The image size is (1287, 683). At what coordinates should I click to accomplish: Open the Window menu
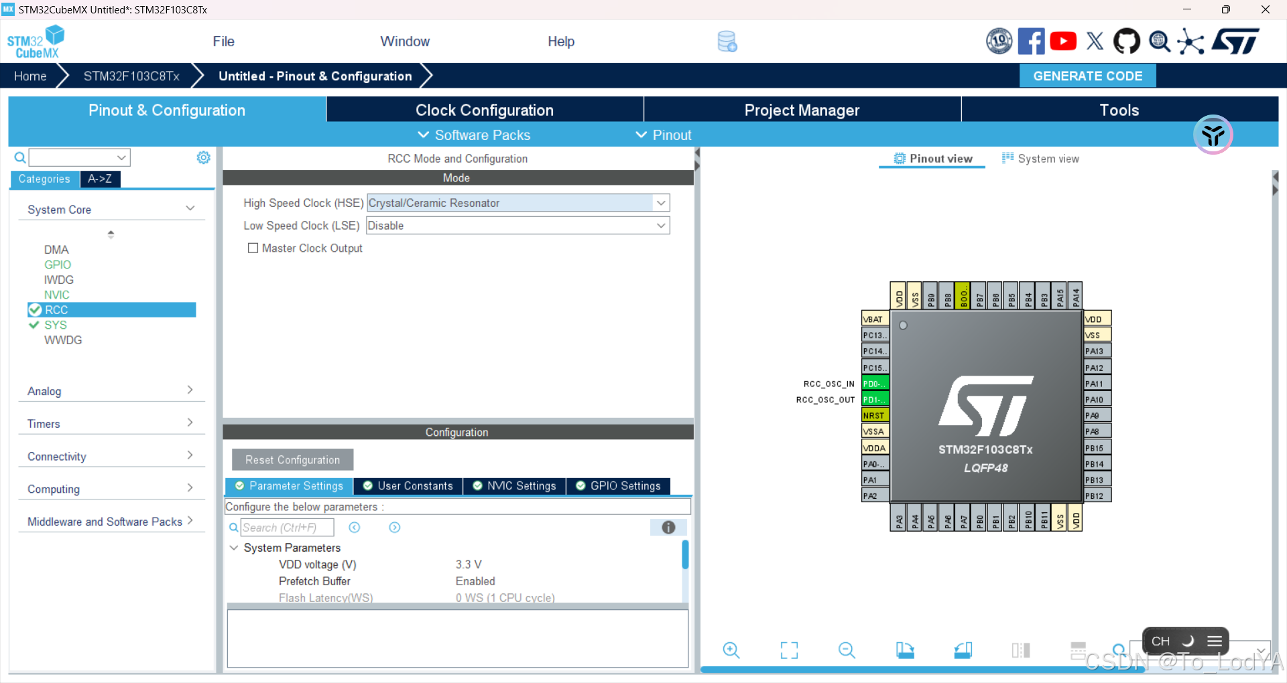[405, 42]
